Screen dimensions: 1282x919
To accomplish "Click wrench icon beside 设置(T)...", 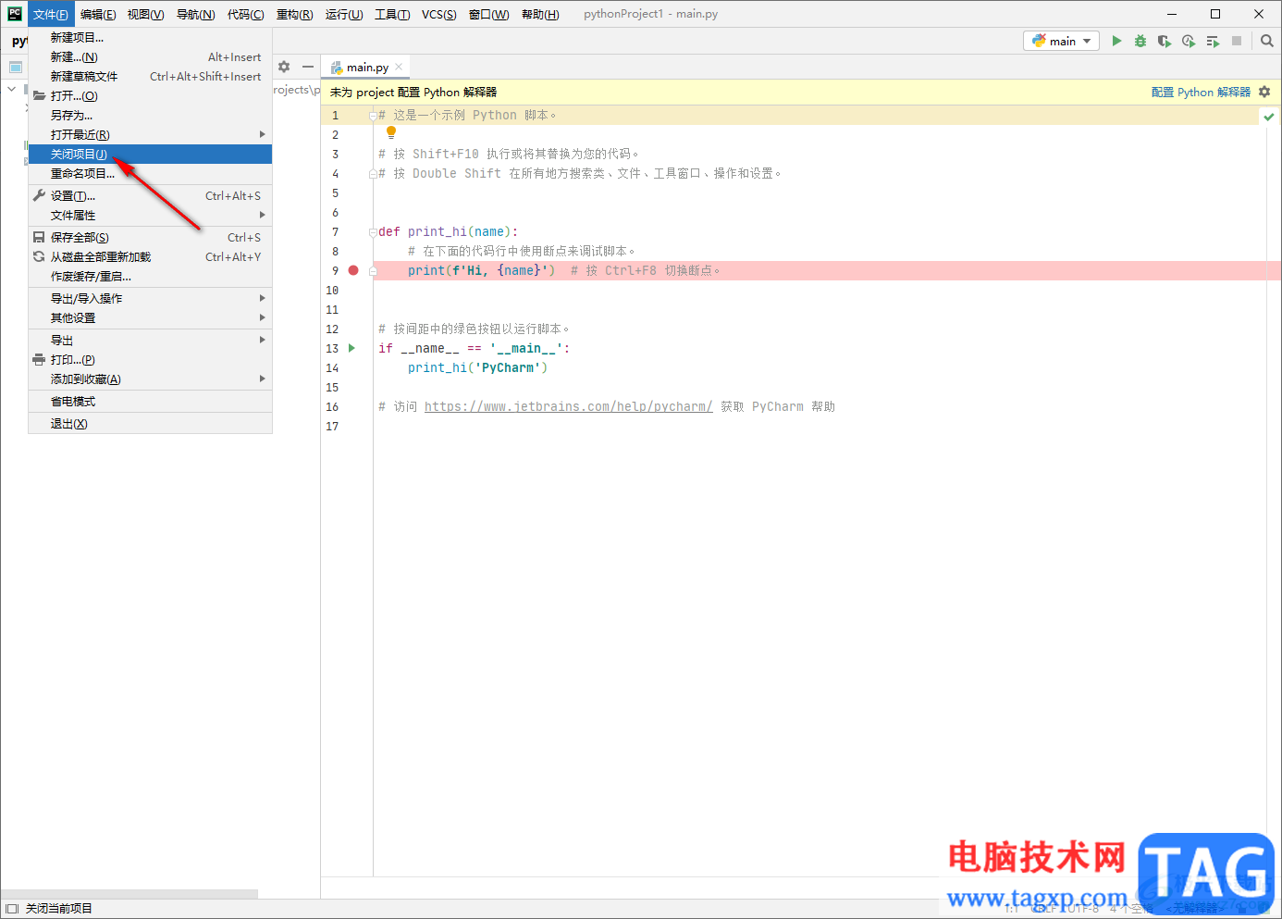I will 39,195.
